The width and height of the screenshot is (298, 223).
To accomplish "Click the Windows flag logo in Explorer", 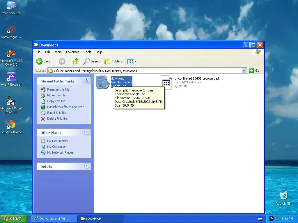I will (258, 52).
